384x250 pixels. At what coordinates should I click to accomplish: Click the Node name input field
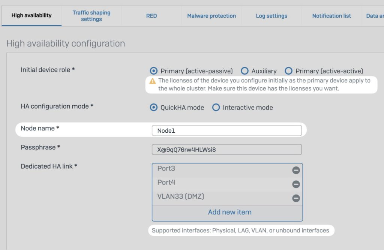[x=226, y=130]
